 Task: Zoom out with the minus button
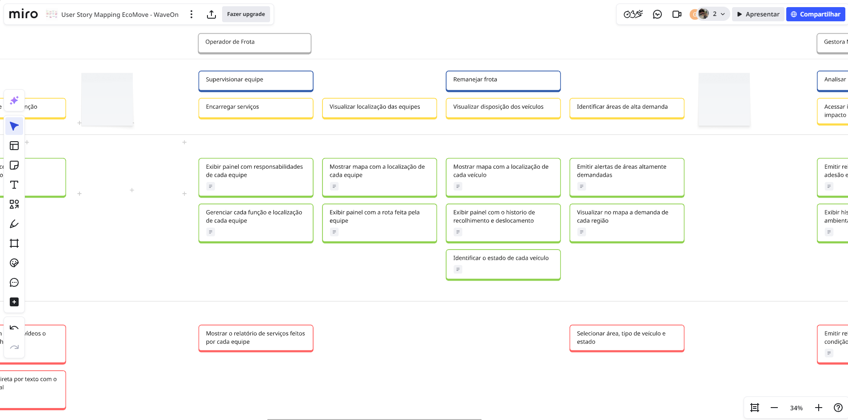774,408
